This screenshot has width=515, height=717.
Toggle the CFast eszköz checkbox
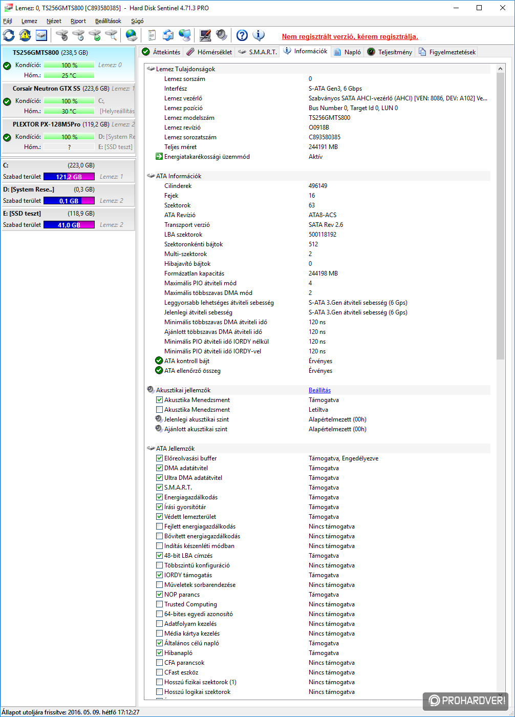click(x=159, y=672)
